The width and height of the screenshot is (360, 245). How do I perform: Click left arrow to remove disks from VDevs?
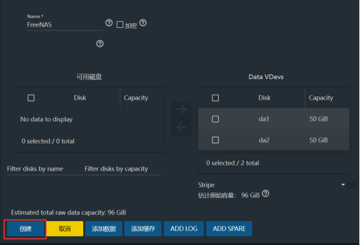(x=181, y=127)
